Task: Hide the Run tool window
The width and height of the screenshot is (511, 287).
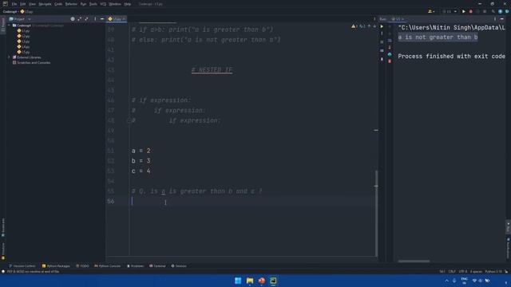Action: tap(502, 19)
